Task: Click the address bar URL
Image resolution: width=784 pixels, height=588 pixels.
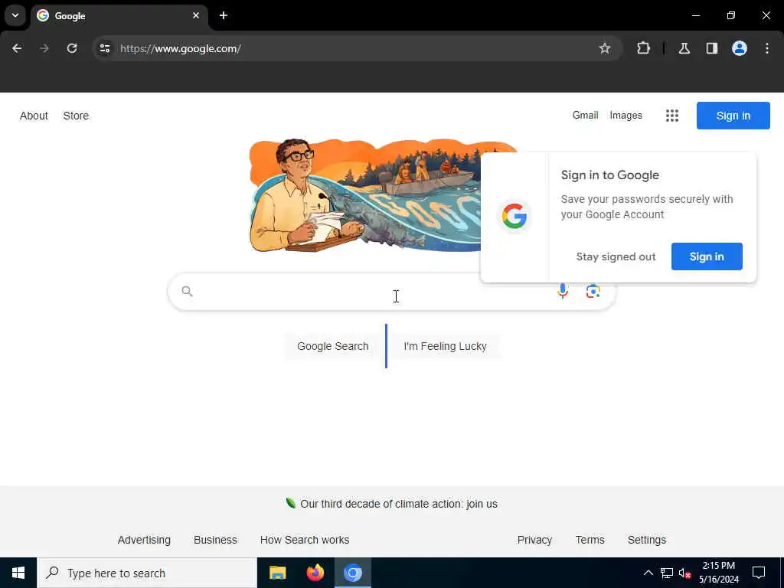Action: point(181,48)
